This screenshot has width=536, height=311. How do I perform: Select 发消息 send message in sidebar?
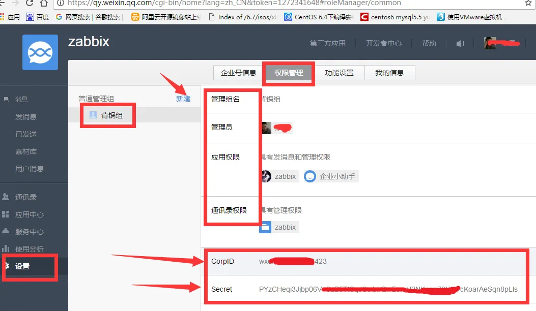point(26,117)
